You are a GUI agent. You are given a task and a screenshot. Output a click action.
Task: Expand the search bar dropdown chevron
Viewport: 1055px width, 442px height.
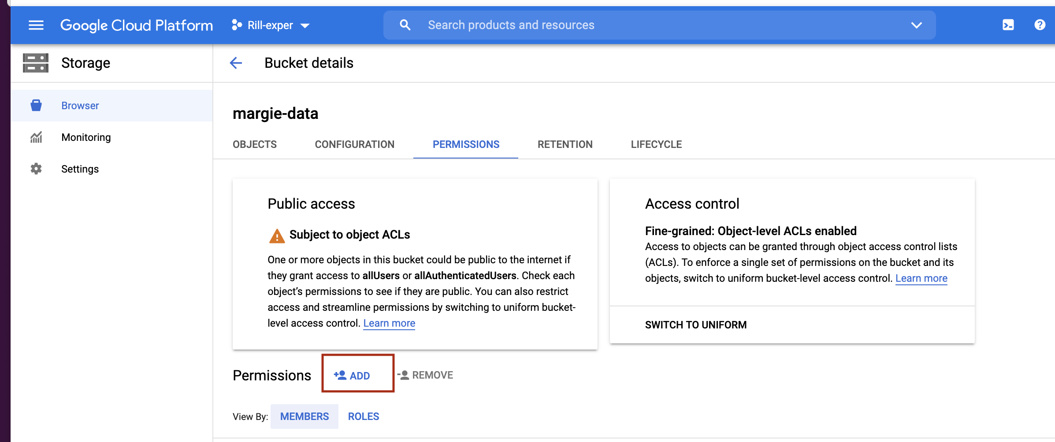916,25
